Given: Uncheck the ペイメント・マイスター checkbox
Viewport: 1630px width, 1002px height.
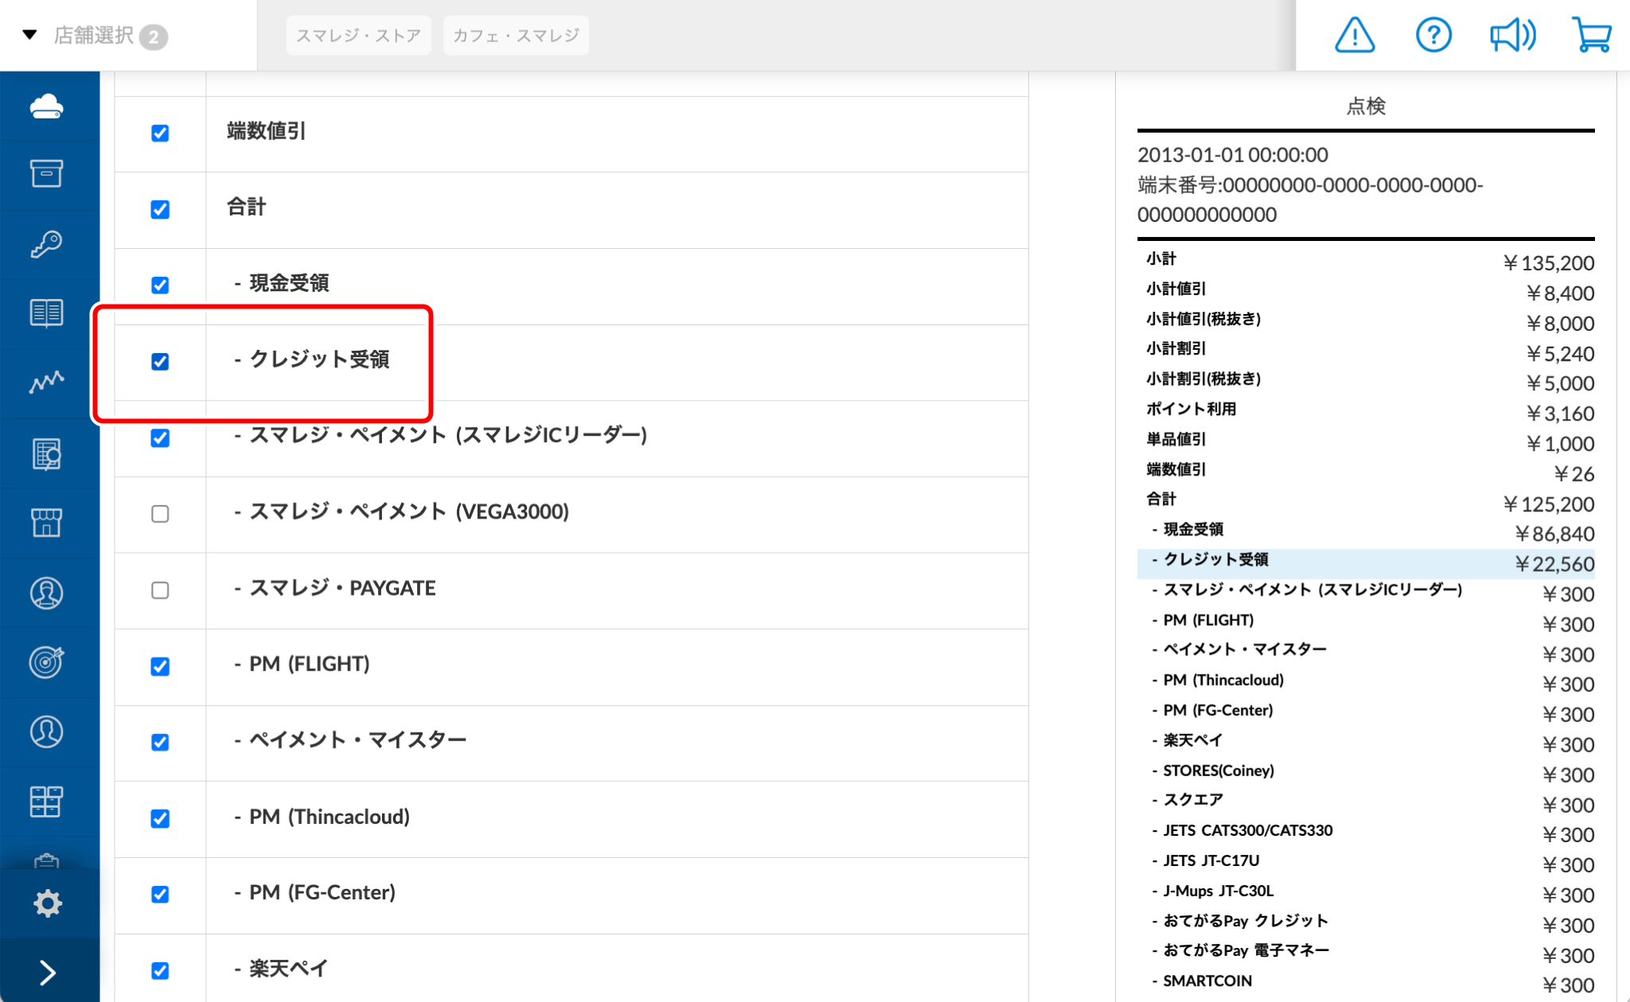Looking at the screenshot, I should [x=160, y=742].
